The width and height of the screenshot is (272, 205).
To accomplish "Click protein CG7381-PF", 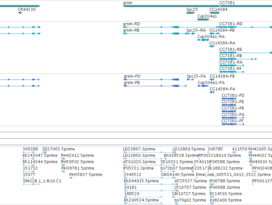I will (233, 121).
